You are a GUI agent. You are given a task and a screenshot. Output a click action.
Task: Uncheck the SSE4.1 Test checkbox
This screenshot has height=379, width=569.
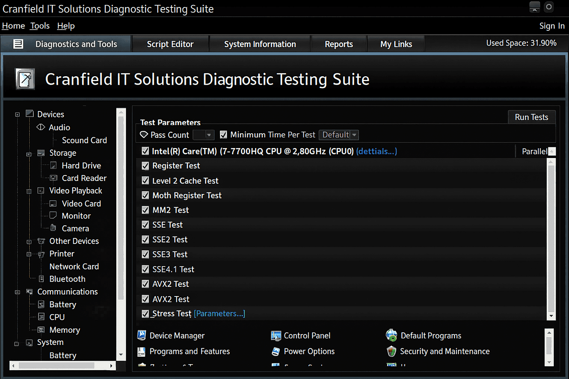tap(145, 269)
